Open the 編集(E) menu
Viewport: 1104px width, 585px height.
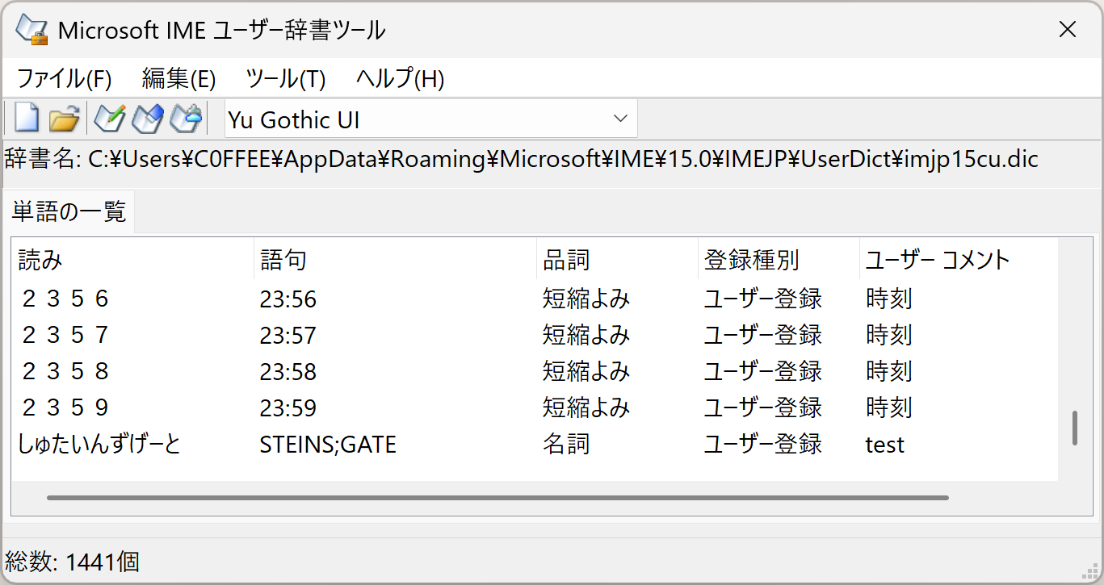point(178,79)
